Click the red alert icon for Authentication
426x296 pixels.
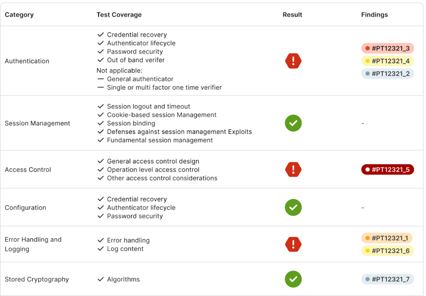tap(293, 61)
